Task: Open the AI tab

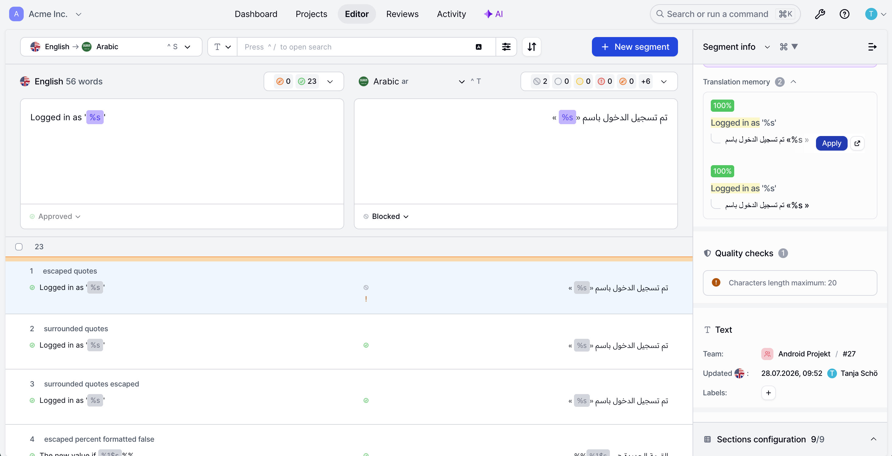Action: [x=493, y=14]
